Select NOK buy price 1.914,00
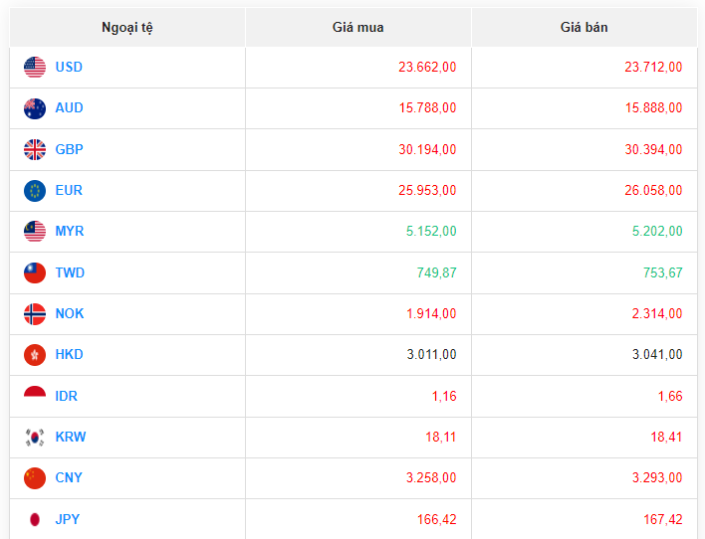705x539 pixels. coord(431,313)
